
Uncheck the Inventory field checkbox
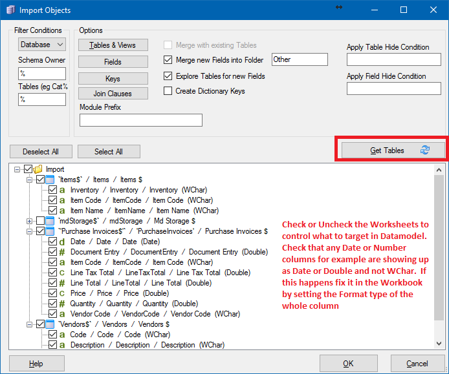click(52, 190)
